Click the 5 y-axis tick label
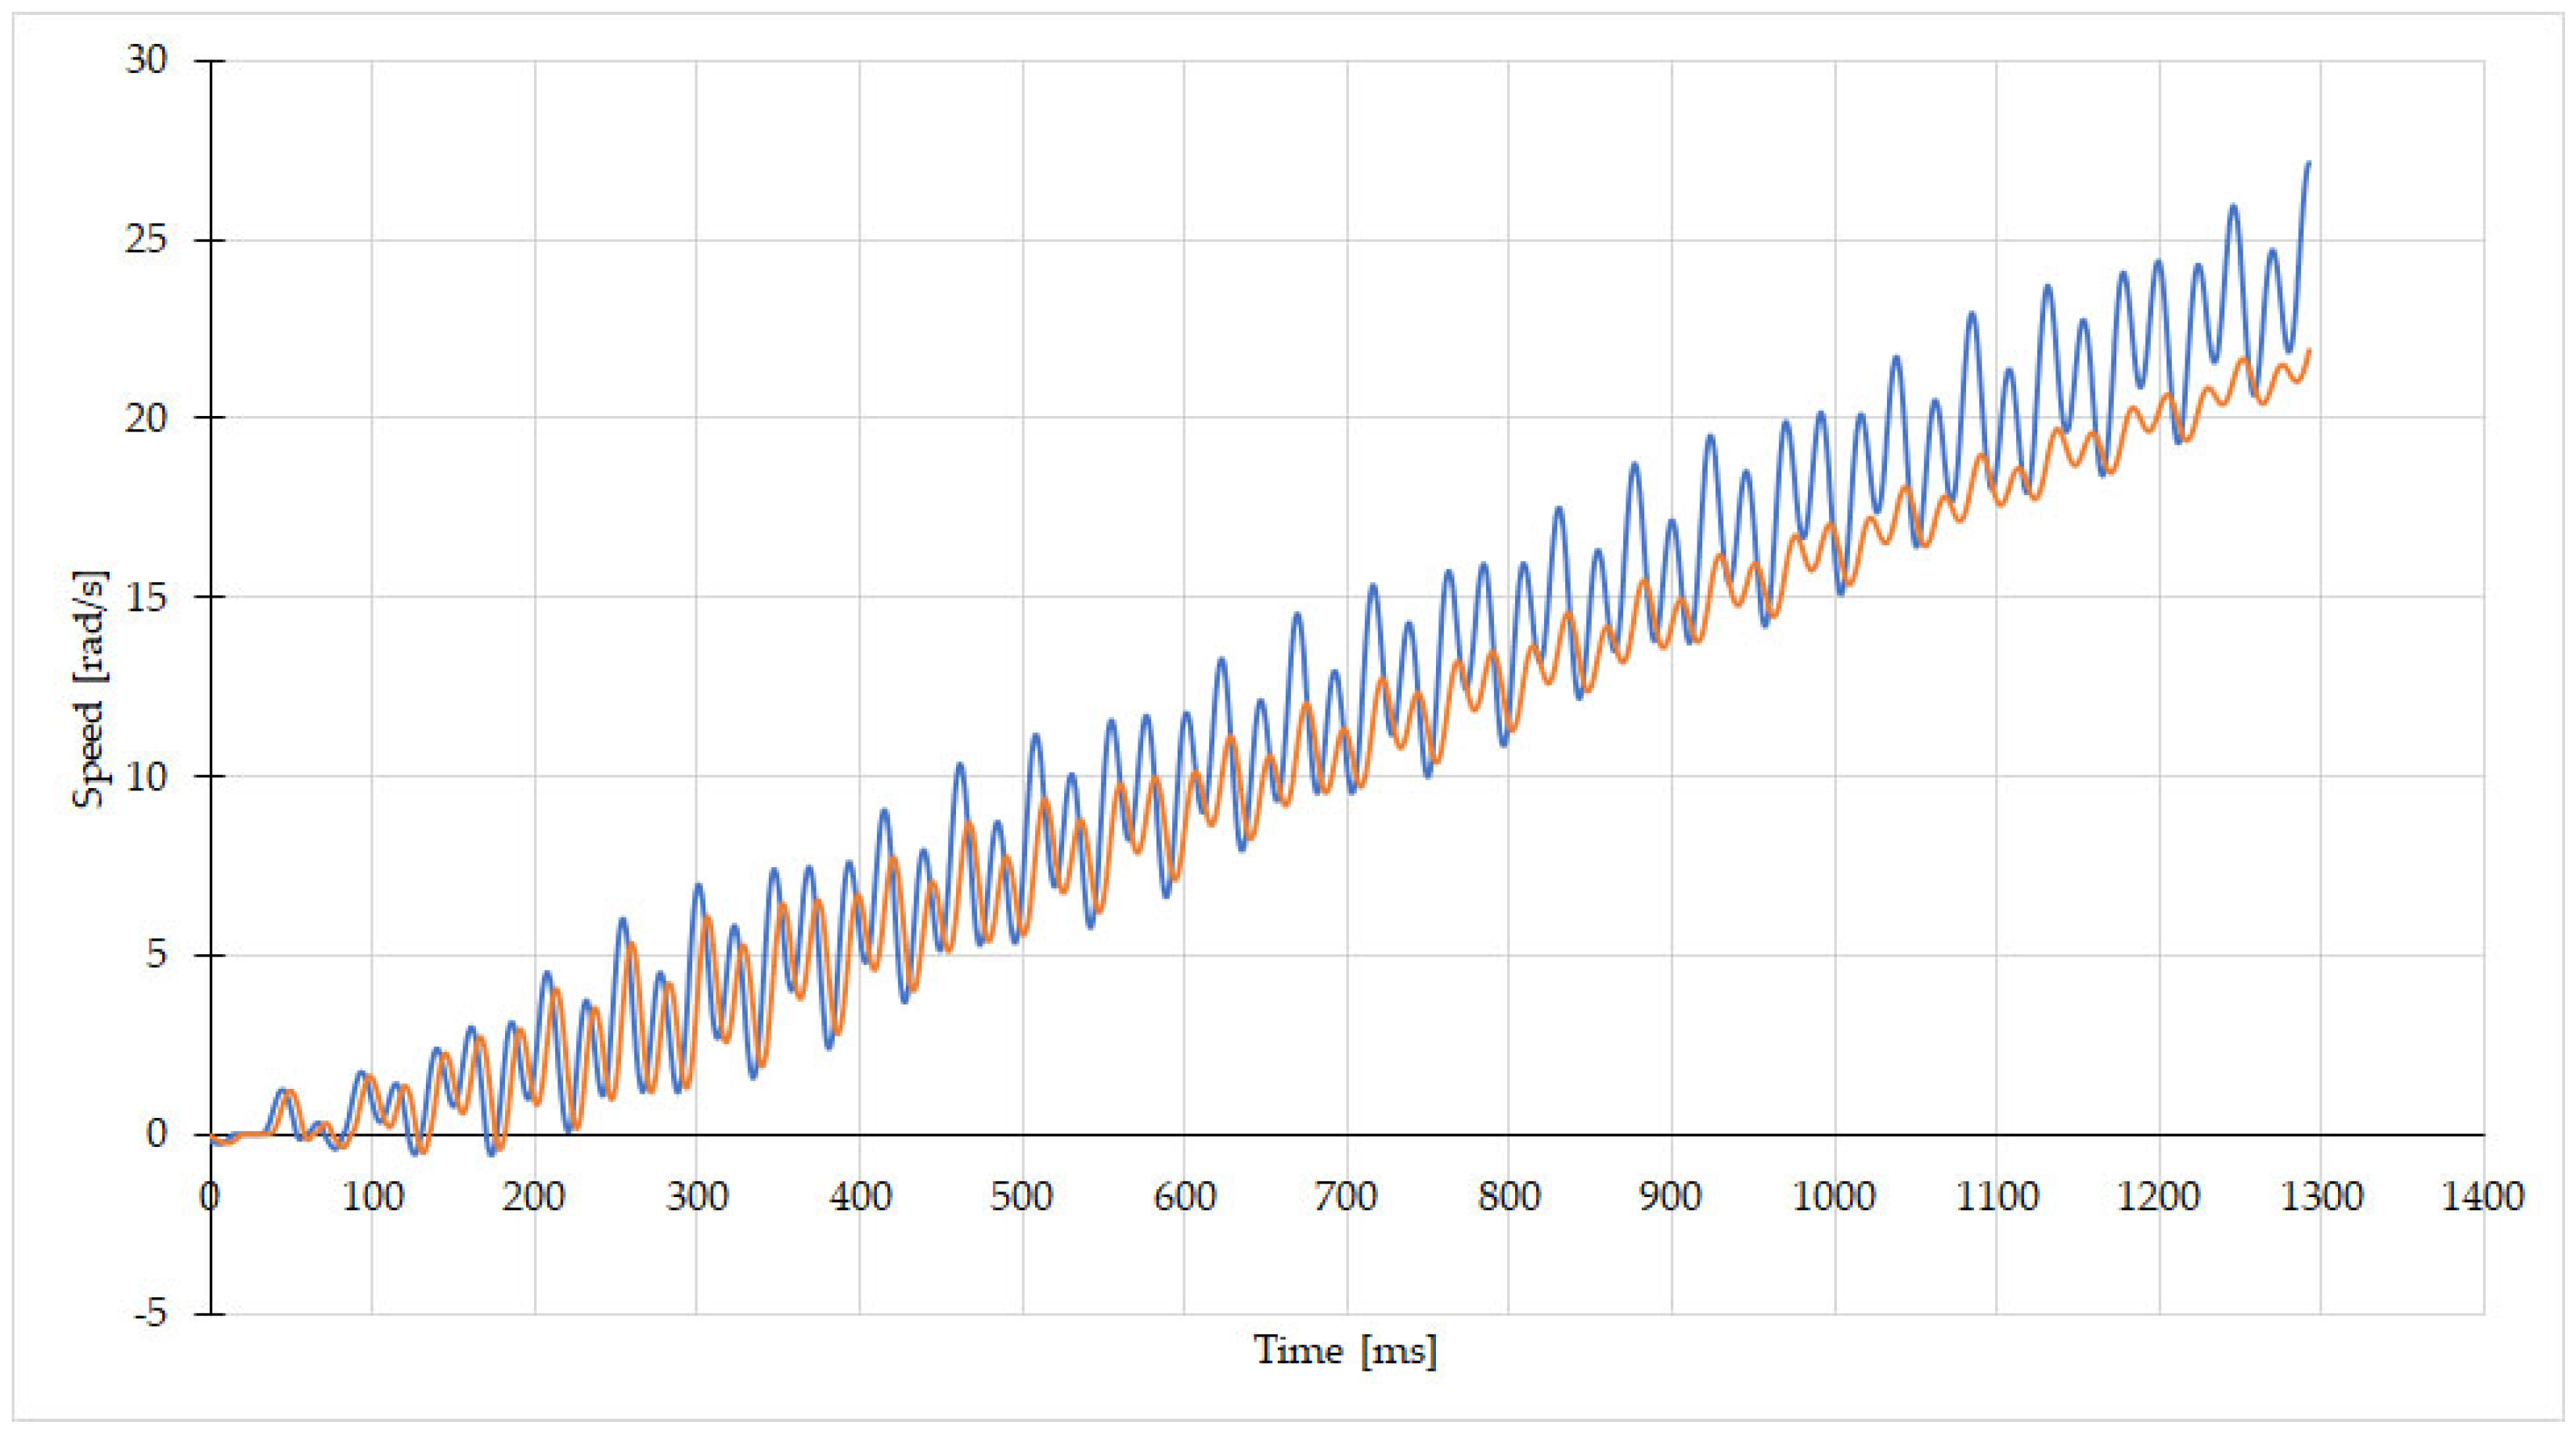 click(156, 955)
